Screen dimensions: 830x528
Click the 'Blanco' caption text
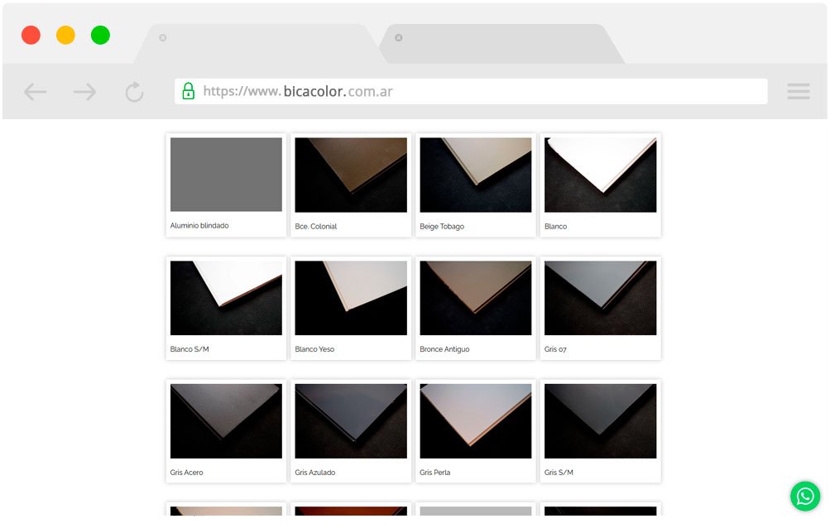pos(556,226)
